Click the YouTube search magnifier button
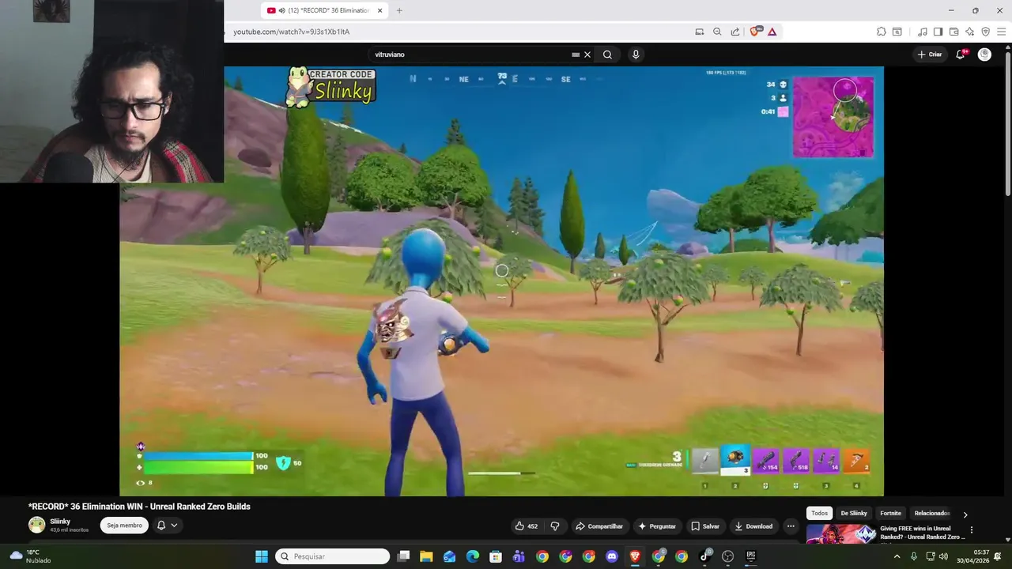Image resolution: width=1012 pixels, height=569 pixels. pos(607,55)
